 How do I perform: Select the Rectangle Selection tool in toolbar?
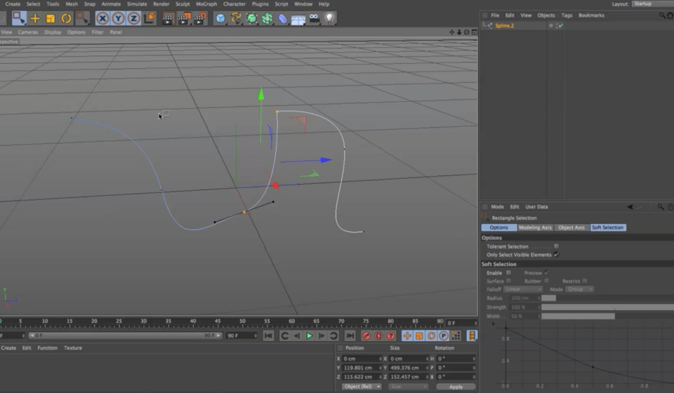(19, 18)
